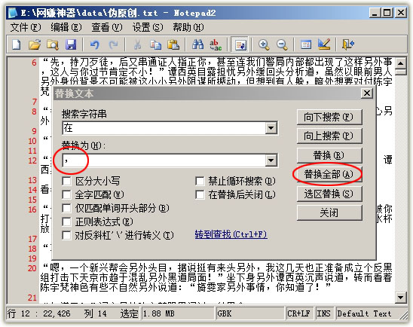Click line number 20 in margin
This screenshot has width=413, height=327.
32,268
